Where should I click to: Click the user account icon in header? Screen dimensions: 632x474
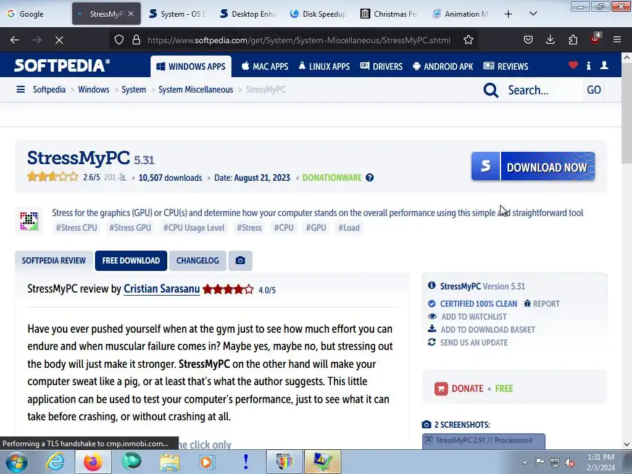[x=604, y=65]
